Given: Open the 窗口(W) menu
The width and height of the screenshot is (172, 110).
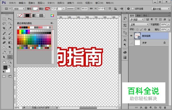Looking at the screenshot, I should (x=99, y=3).
